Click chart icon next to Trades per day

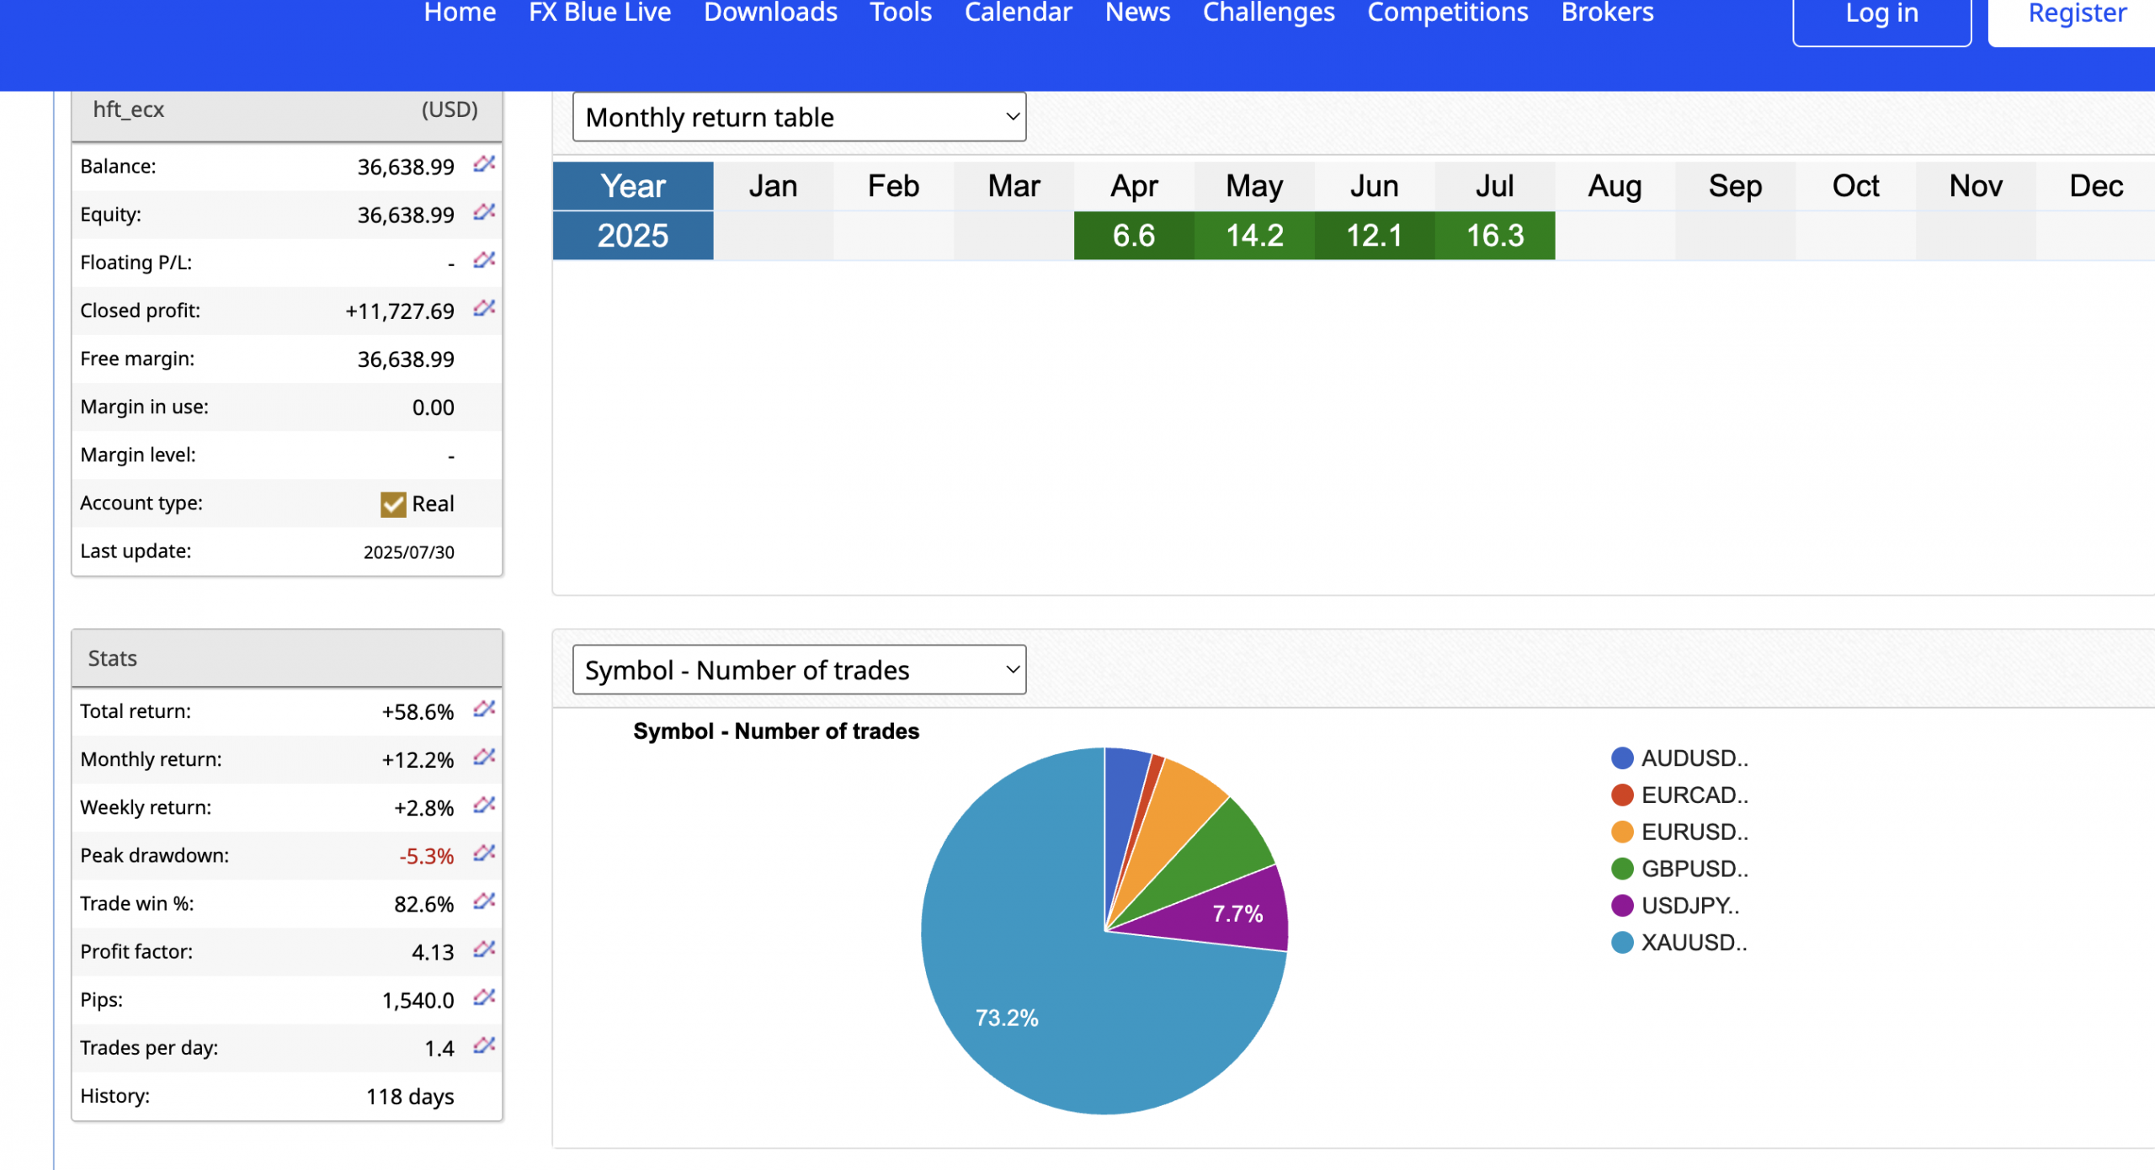tap(484, 1045)
